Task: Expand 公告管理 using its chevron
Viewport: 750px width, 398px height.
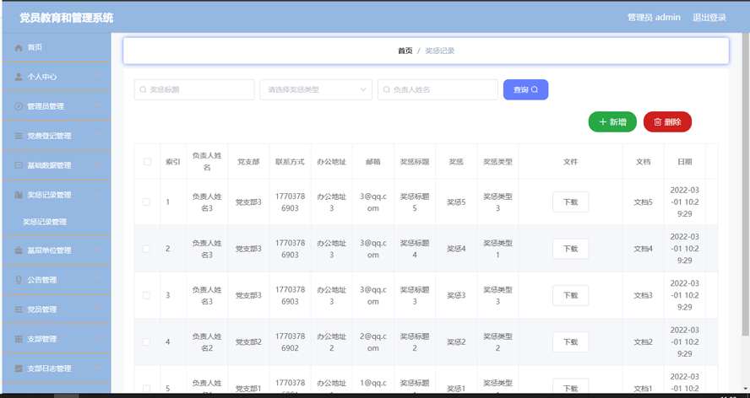Action: [98, 279]
